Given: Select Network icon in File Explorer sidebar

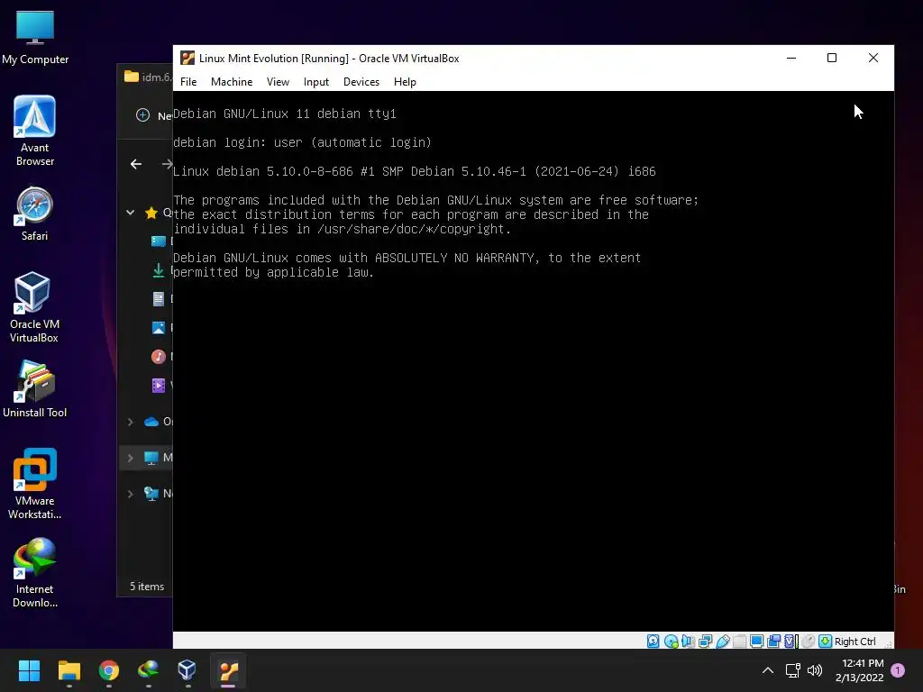Looking at the screenshot, I should tap(151, 494).
